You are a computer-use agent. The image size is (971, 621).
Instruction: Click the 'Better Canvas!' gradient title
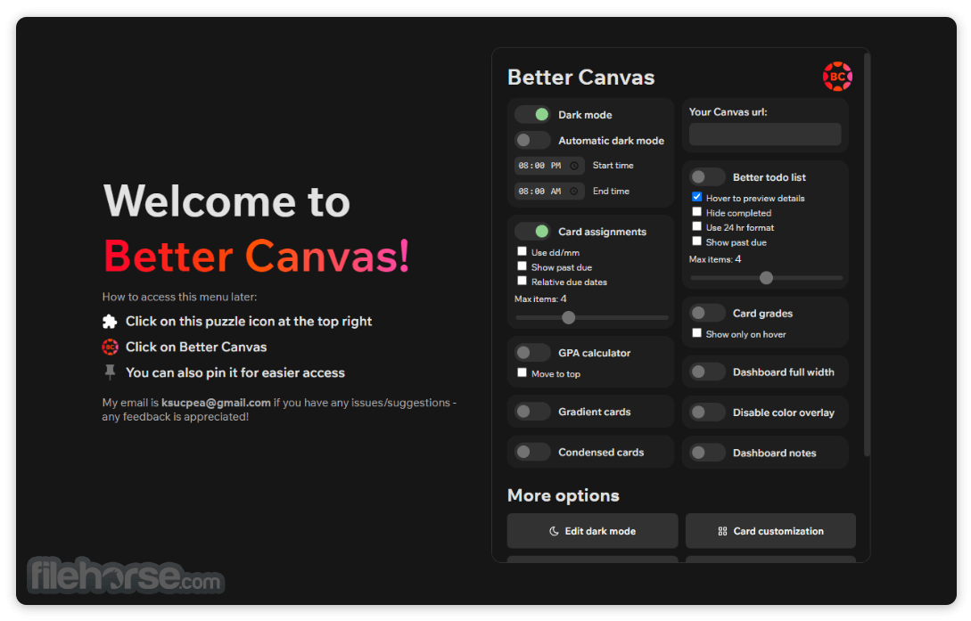pyautogui.click(x=257, y=256)
